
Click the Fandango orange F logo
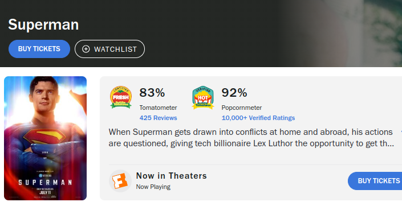point(120,181)
